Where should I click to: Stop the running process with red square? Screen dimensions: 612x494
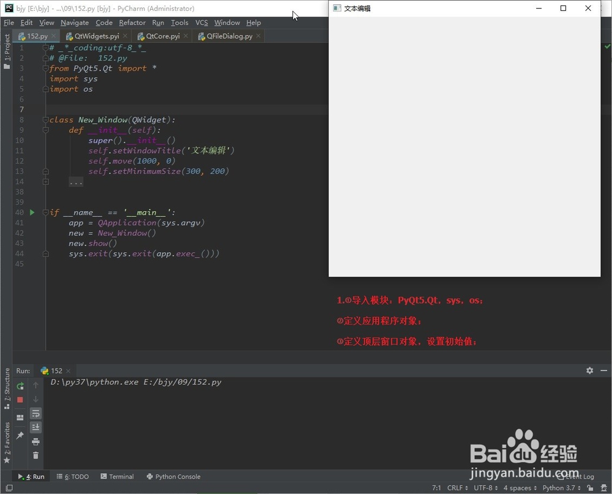coord(20,400)
